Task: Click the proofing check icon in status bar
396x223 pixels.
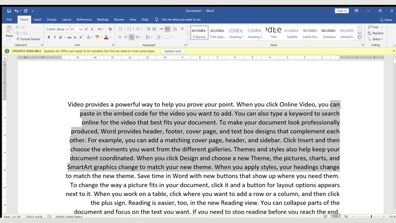Action: pos(49,216)
